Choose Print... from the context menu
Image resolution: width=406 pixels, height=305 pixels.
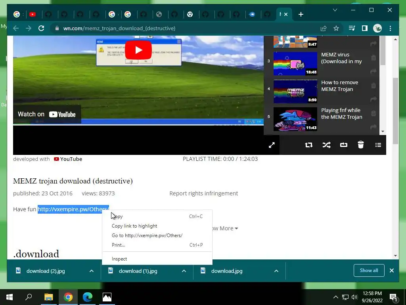157,245
